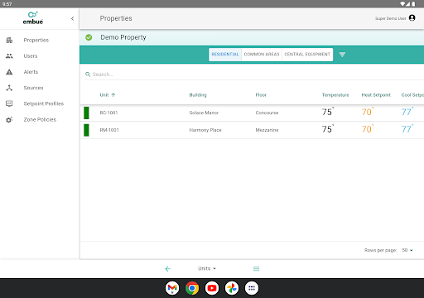This screenshot has width=424, height=298.
Task: Click the Mezzanine floor cell
Action: click(267, 130)
